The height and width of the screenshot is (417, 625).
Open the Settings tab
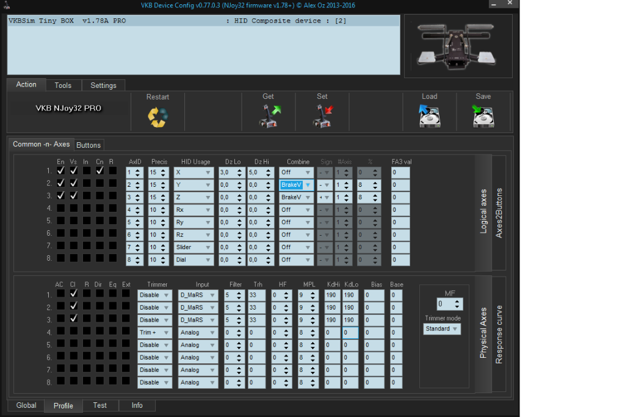point(103,85)
